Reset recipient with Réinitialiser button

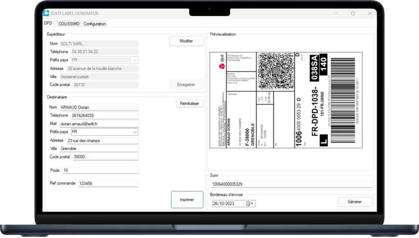pyautogui.click(x=189, y=103)
